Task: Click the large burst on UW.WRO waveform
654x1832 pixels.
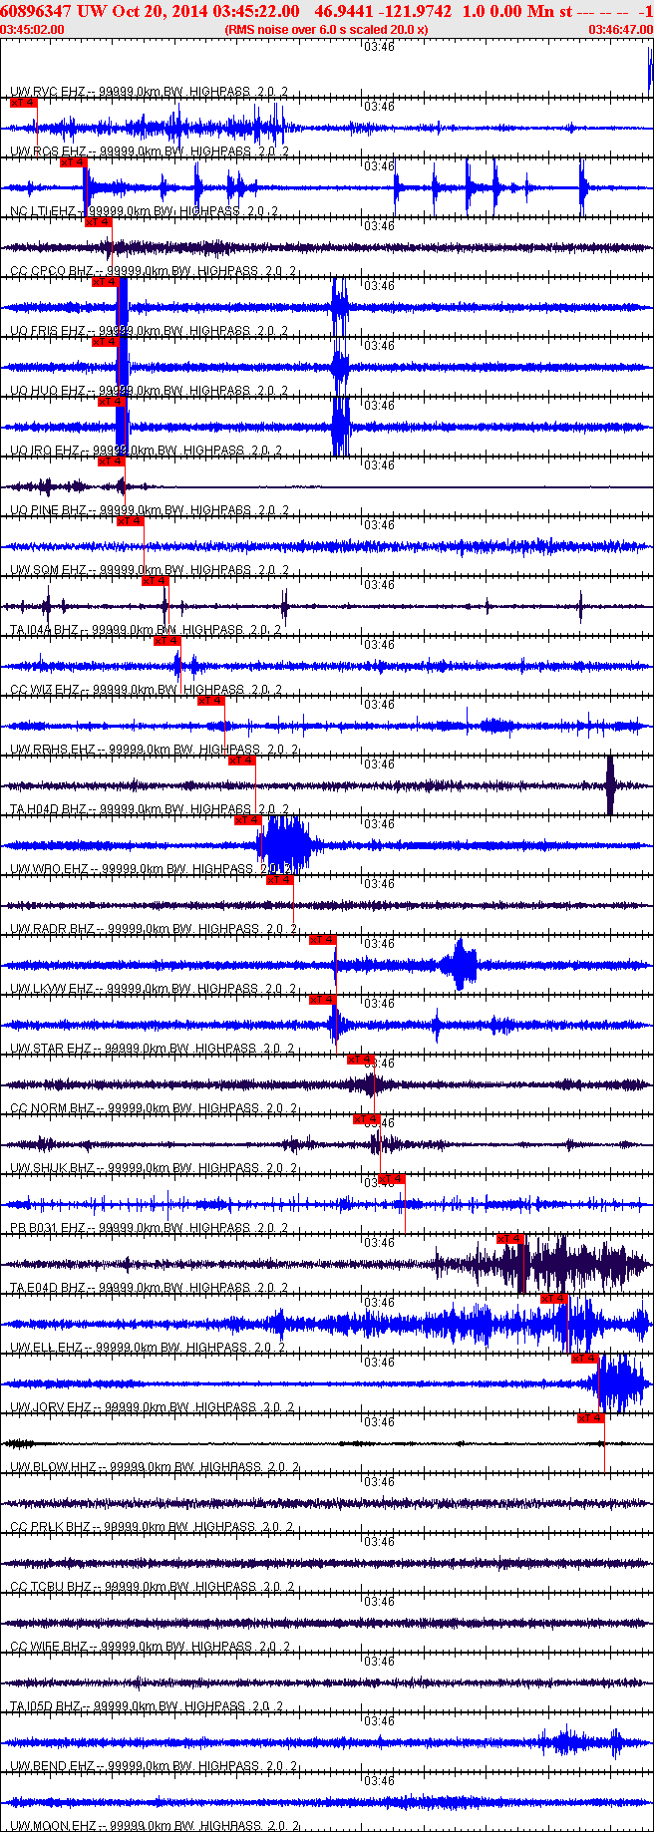Action: pos(286,845)
